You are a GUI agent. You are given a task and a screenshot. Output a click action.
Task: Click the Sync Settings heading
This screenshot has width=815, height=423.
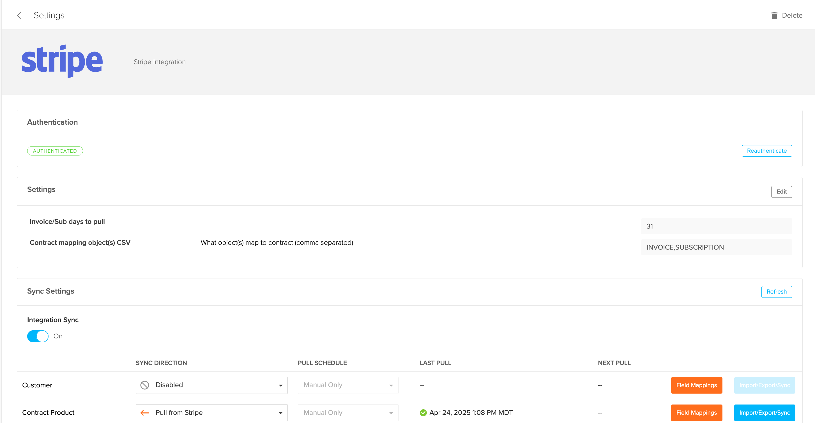(50, 291)
